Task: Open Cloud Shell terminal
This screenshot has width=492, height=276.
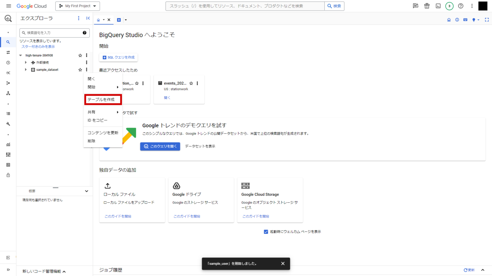Action: [438, 6]
